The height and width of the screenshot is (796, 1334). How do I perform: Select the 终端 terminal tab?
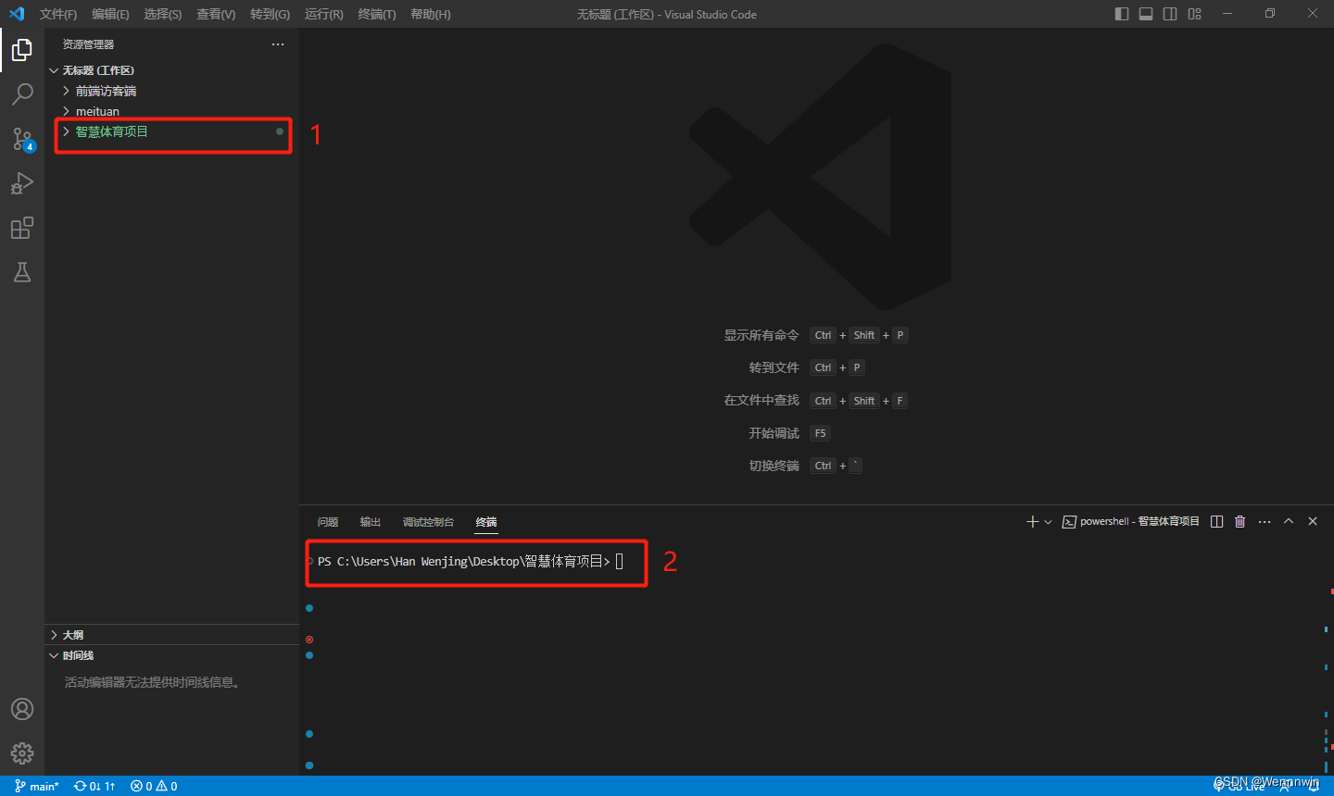pos(486,522)
